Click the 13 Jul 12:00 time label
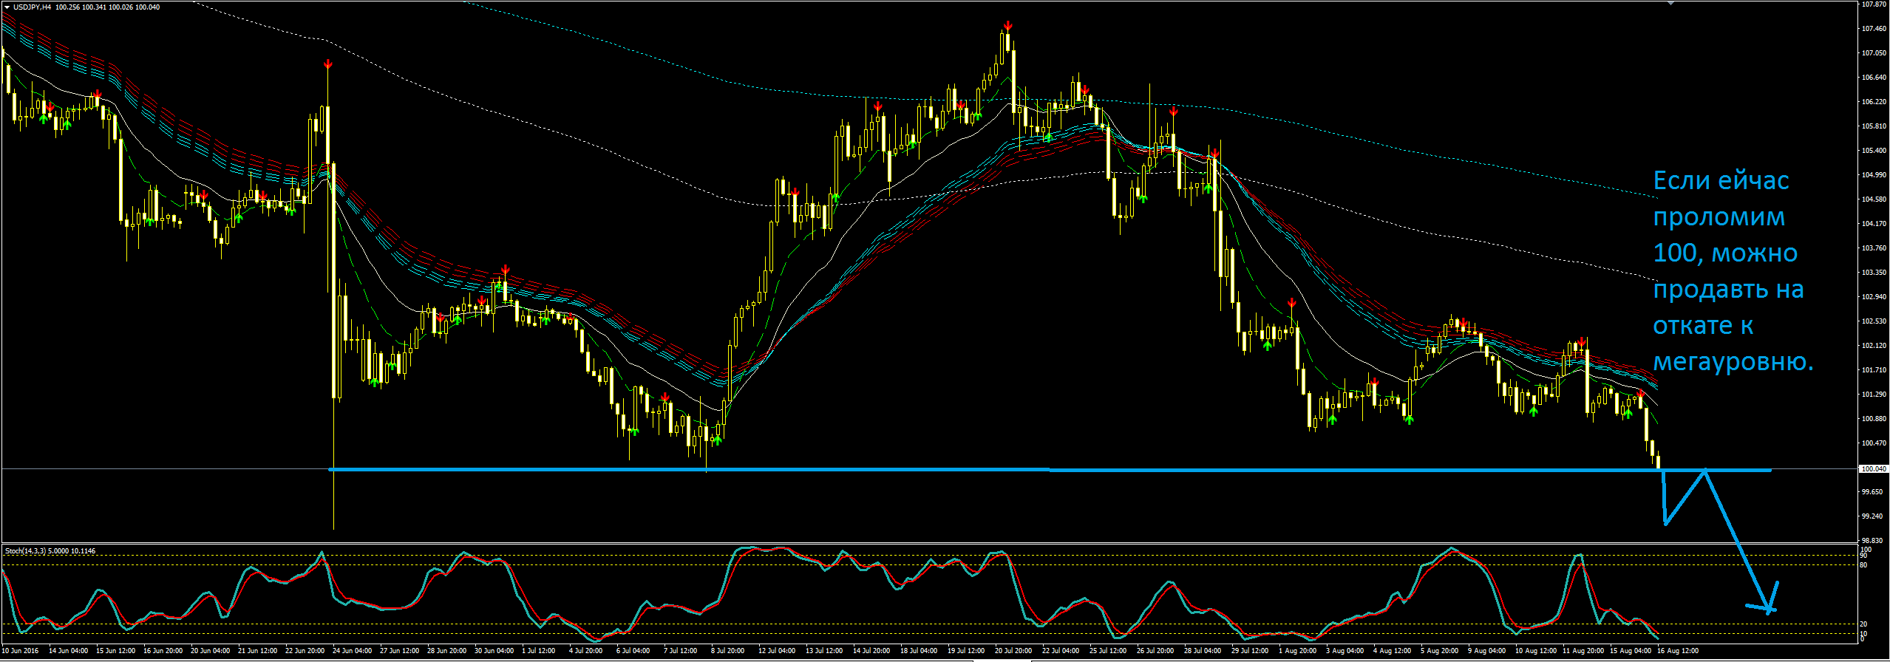 pyautogui.click(x=824, y=651)
